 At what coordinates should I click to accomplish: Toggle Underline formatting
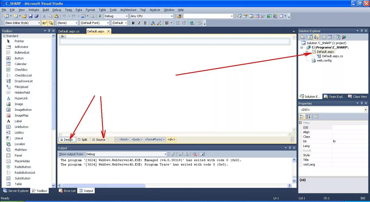tap(145, 23)
